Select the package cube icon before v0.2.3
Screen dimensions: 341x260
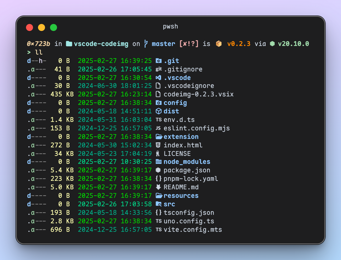pyautogui.click(x=219, y=43)
